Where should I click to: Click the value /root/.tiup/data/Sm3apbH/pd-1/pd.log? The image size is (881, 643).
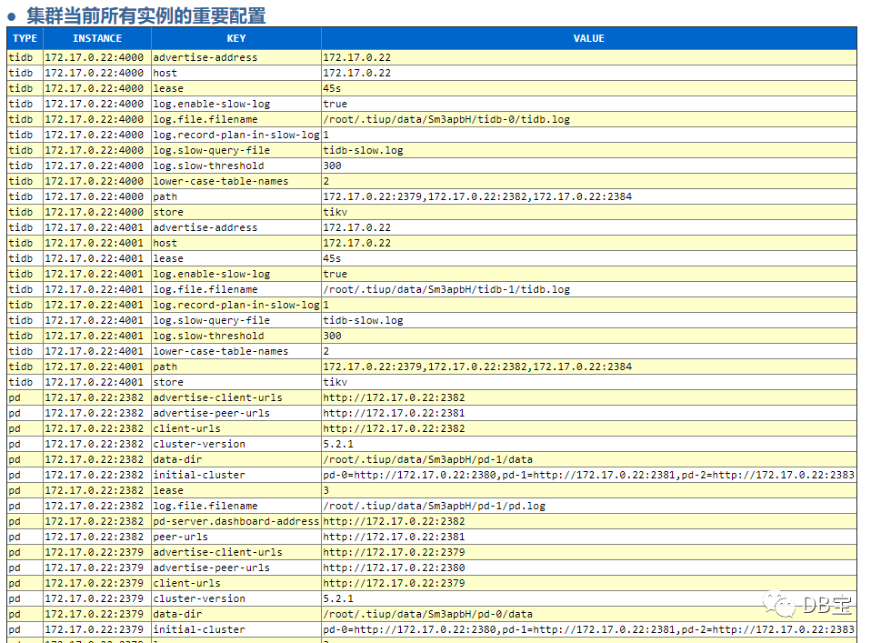(434, 506)
